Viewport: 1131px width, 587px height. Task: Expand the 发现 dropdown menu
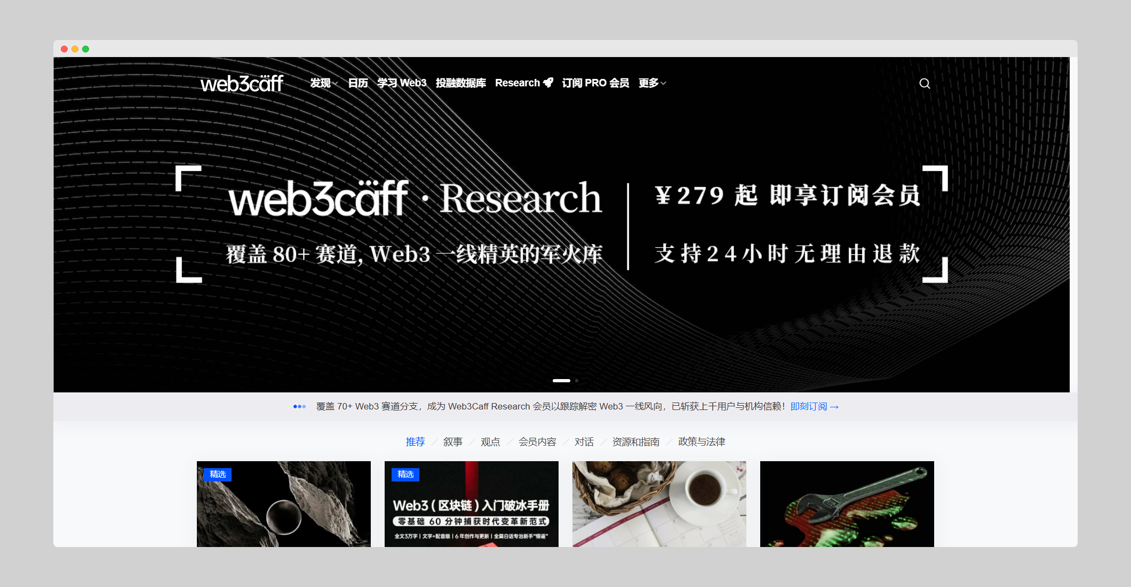pos(324,83)
